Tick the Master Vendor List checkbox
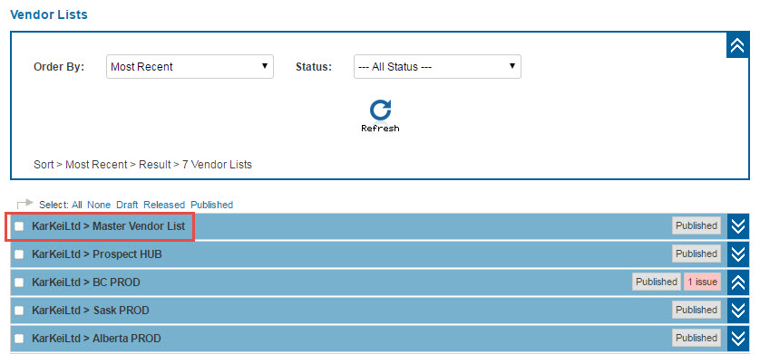Viewport: 760px width, 354px height. point(19,226)
